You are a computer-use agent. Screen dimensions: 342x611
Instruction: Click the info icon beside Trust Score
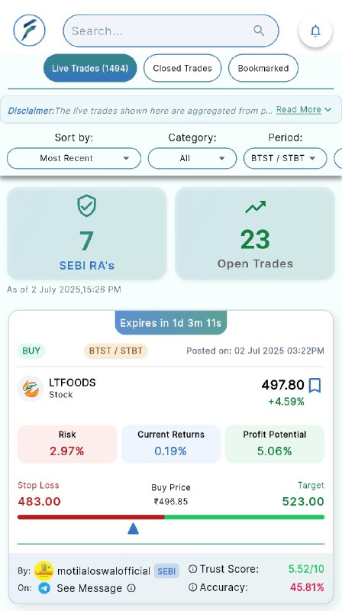(192, 569)
